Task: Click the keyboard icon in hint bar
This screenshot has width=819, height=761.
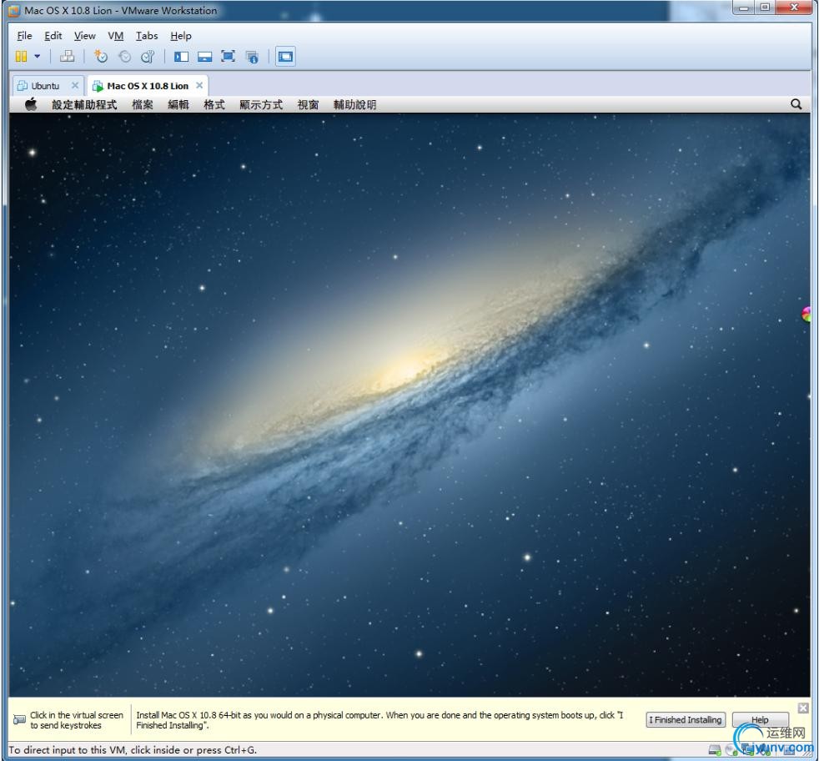Action: pos(19,720)
